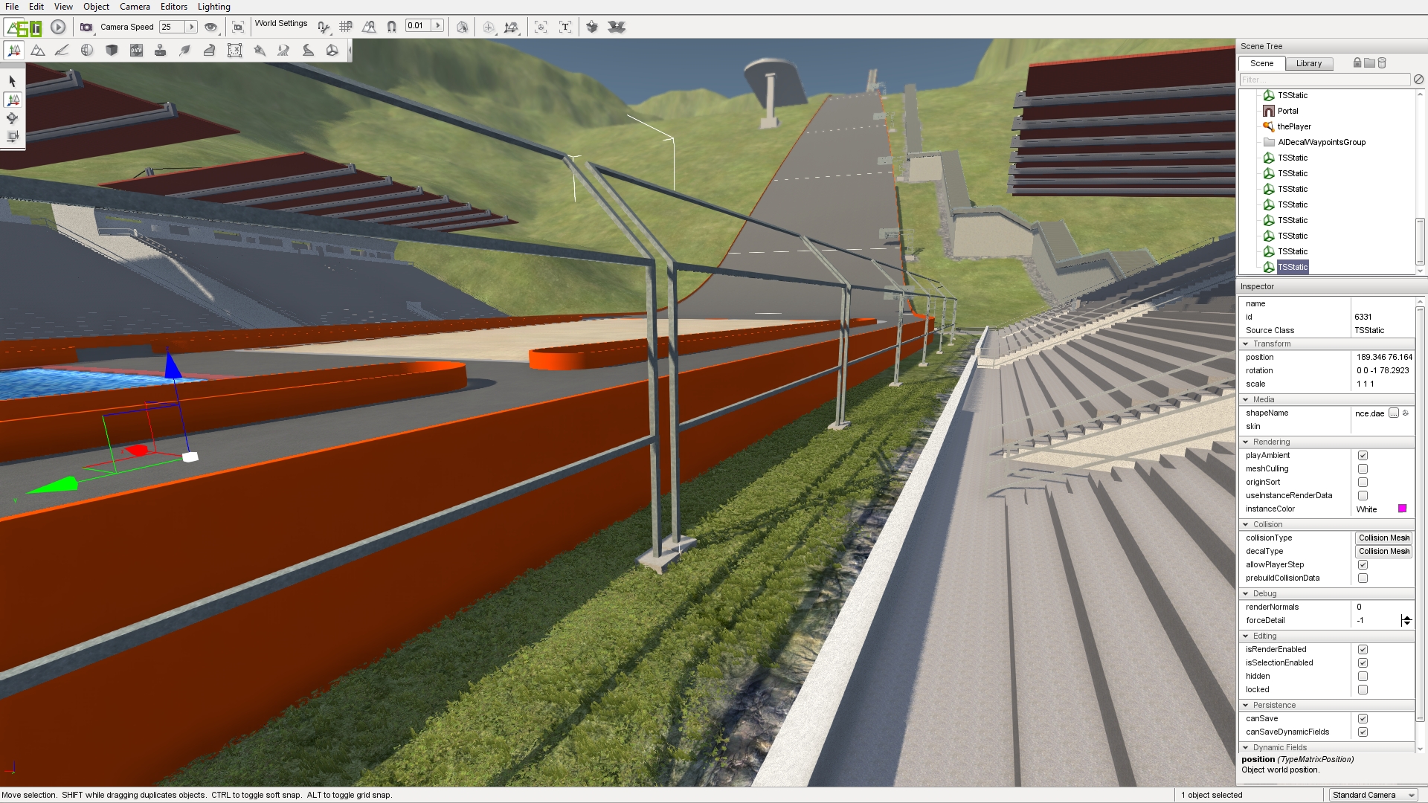Open the File menu
The width and height of the screenshot is (1428, 803).
12,7
